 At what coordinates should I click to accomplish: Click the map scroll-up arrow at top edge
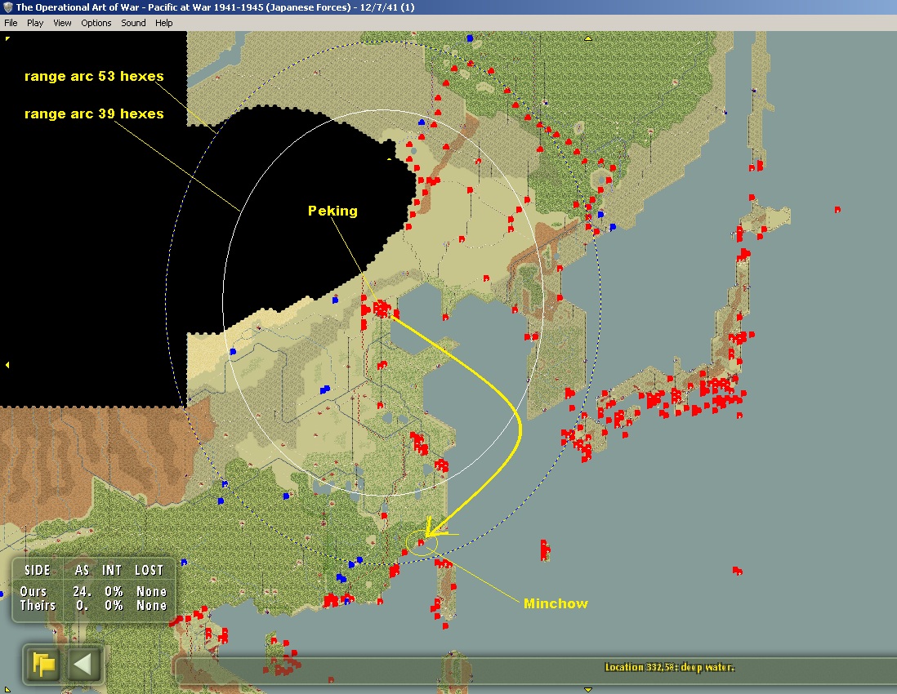(x=587, y=38)
